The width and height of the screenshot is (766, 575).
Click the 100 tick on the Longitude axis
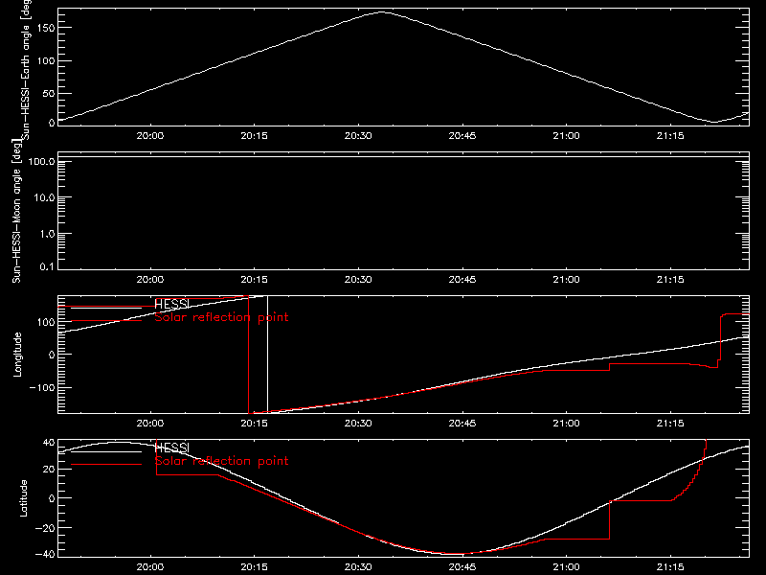click(x=45, y=322)
